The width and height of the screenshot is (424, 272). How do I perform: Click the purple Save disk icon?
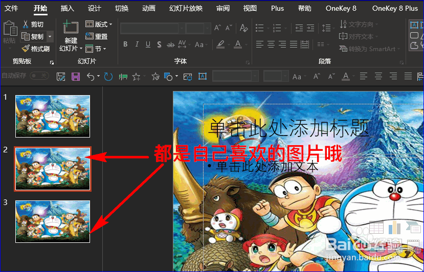pos(76,77)
